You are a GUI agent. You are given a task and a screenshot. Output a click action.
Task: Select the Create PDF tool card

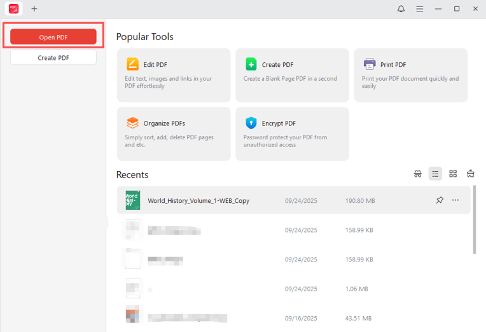click(x=292, y=75)
